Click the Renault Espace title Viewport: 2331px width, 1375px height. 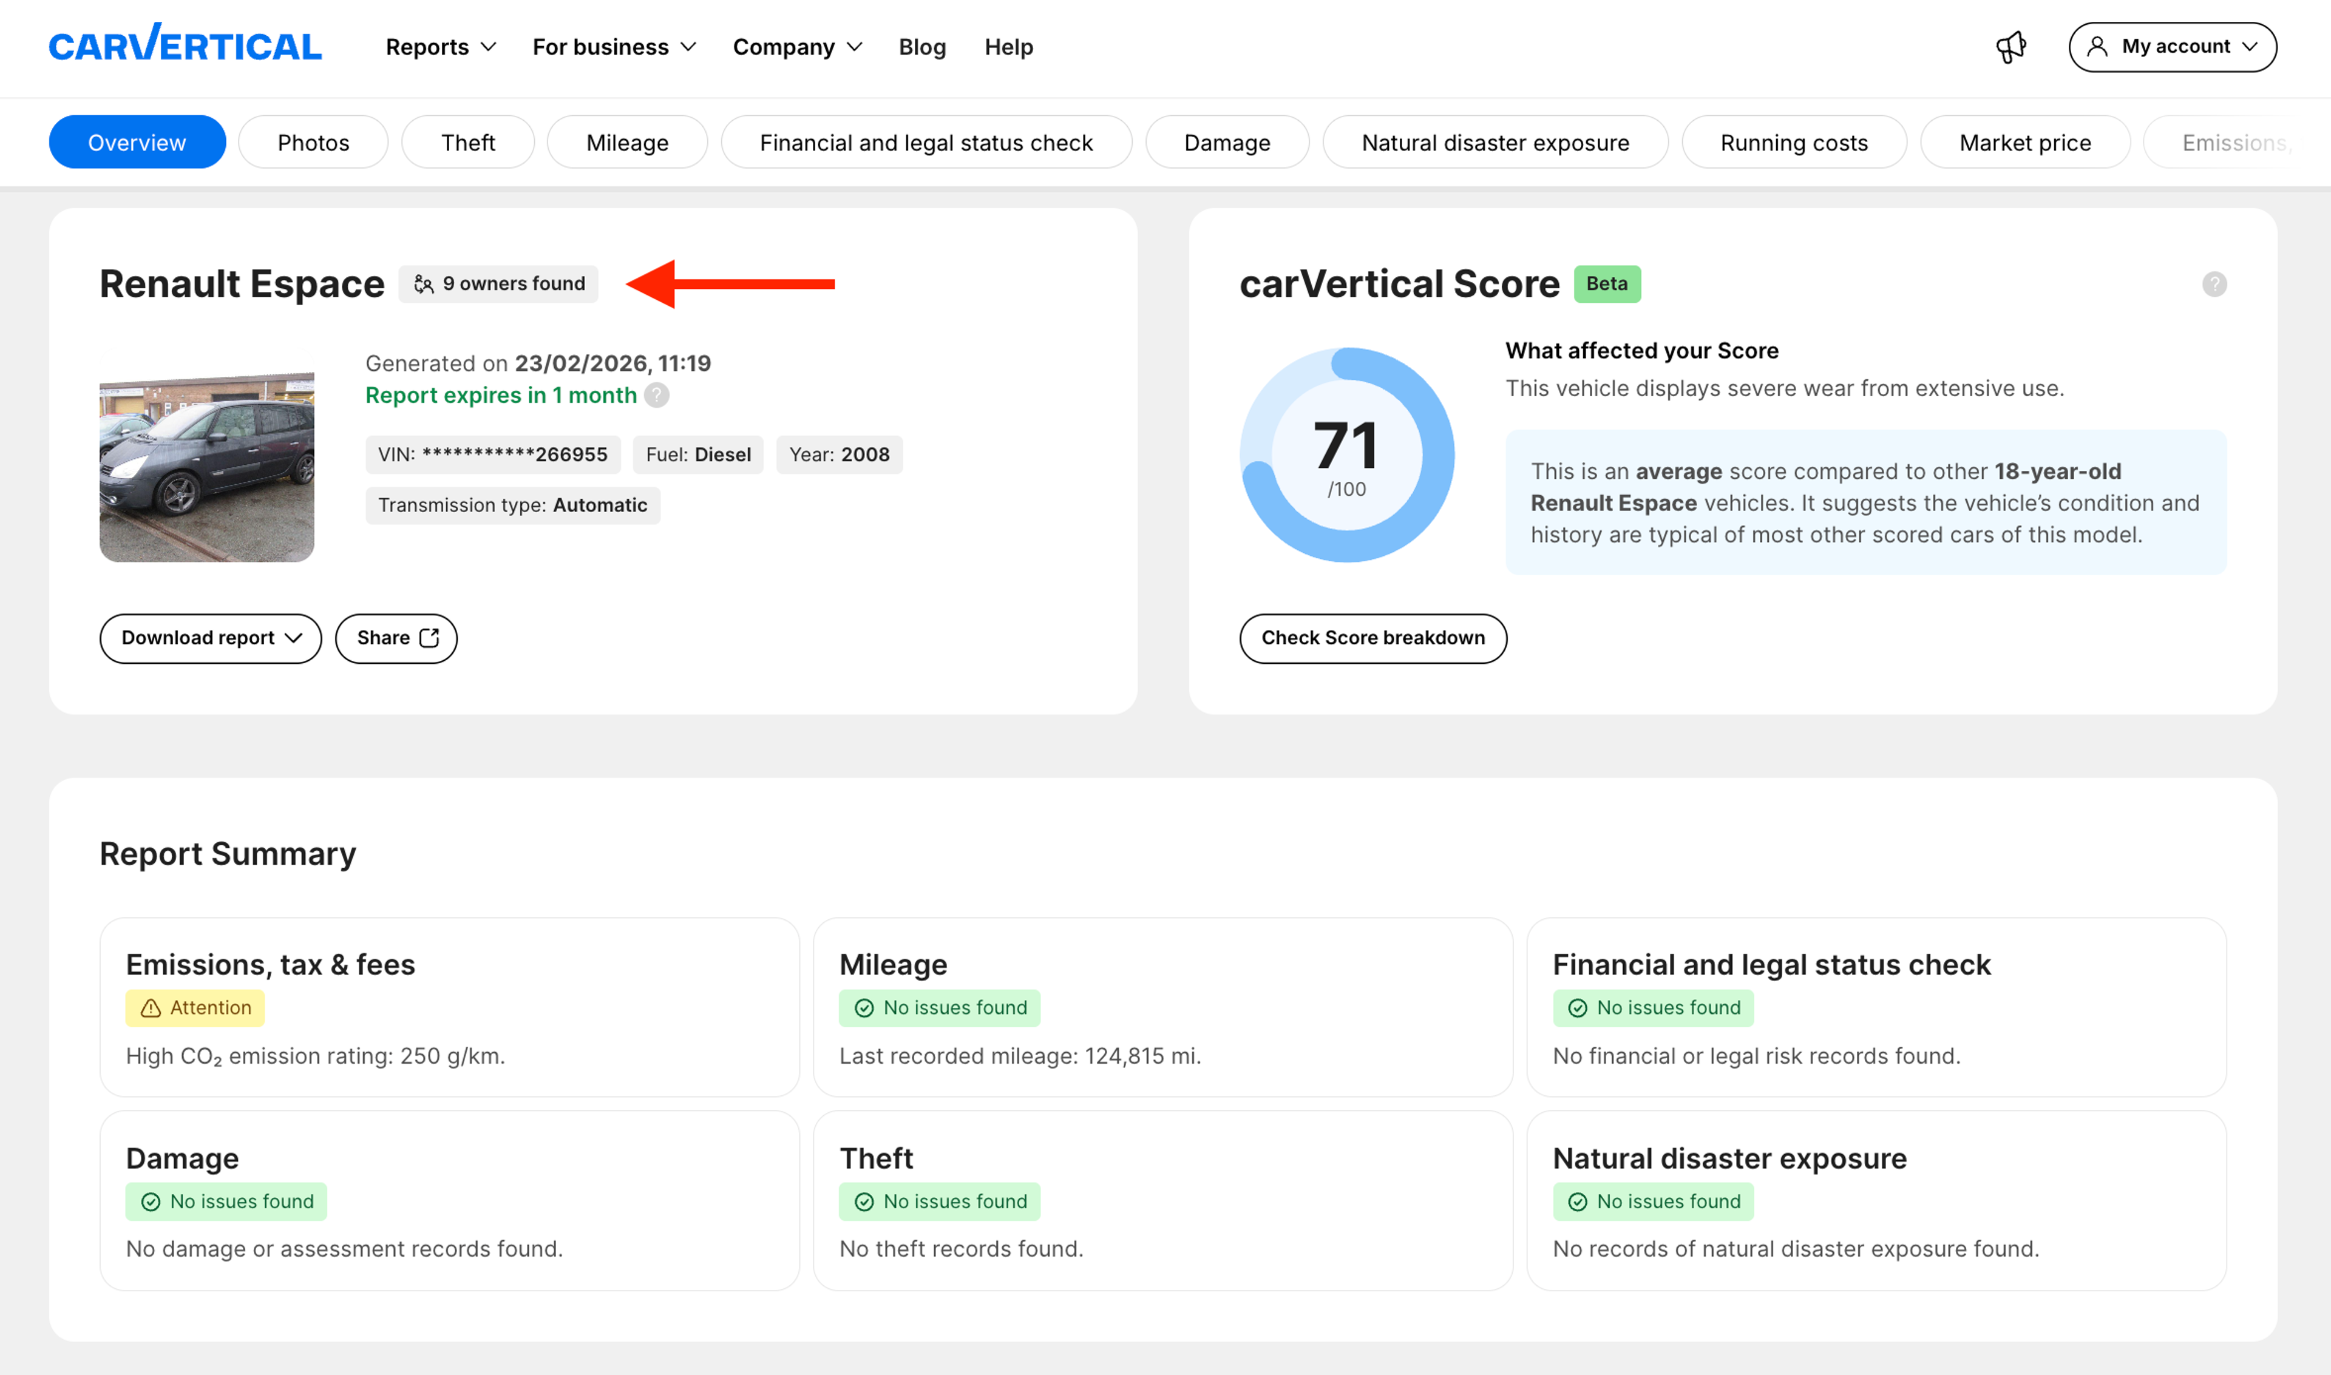click(242, 285)
